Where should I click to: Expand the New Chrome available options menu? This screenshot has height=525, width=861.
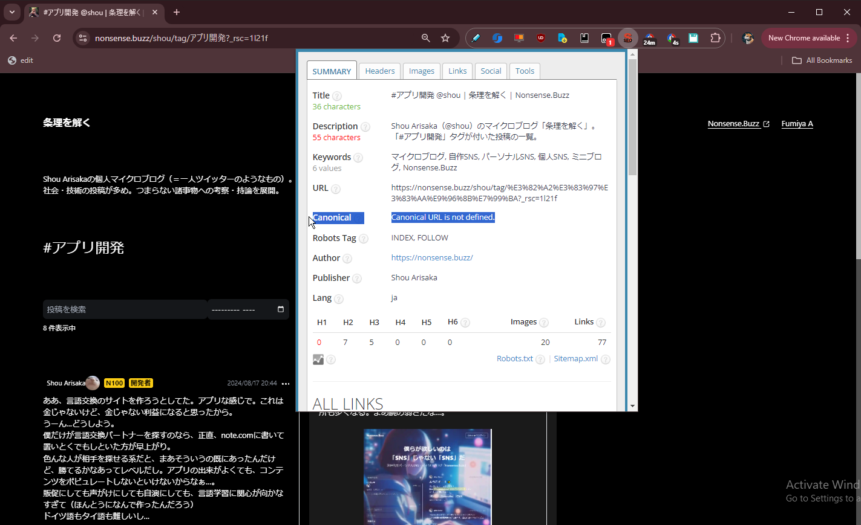click(846, 37)
